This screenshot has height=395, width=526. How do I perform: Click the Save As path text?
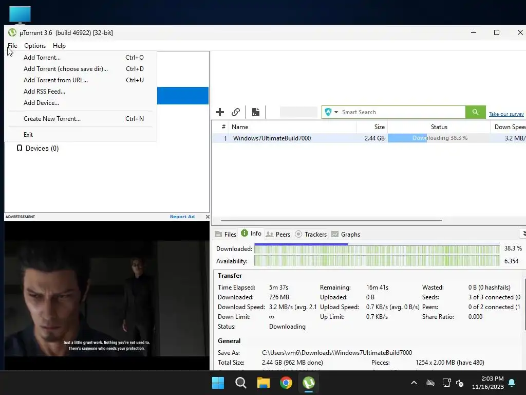coord(337,353)
